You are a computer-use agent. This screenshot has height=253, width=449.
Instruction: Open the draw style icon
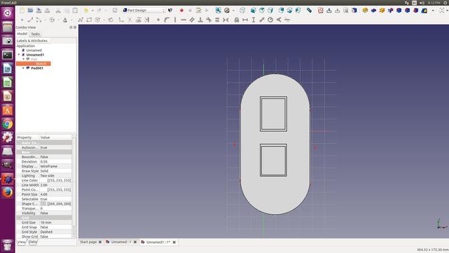(x=227, y=10)
